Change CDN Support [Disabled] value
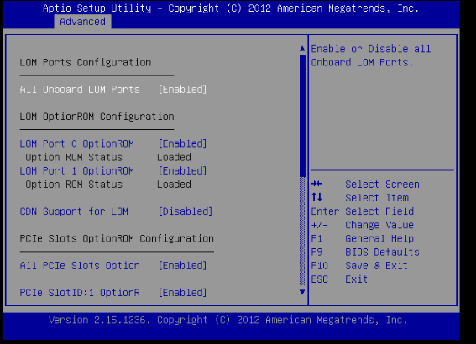The image size is (476, 344). point(186,211)
